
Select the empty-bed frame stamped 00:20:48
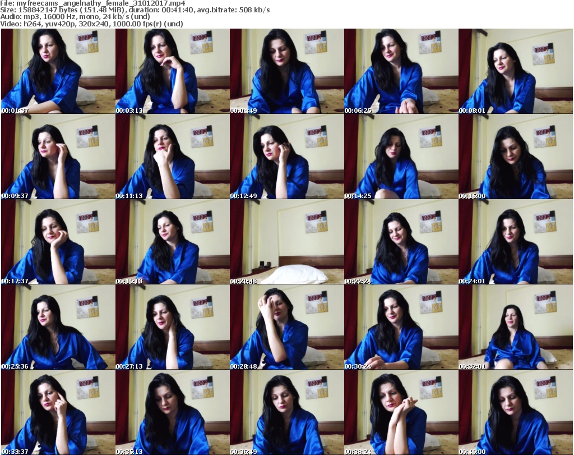coord(286,242)
